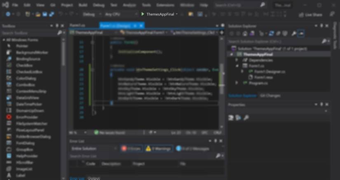The image size is (340, 180).
Task: Collapse the ThemesAppFinal project node
Action: point(231,54)
